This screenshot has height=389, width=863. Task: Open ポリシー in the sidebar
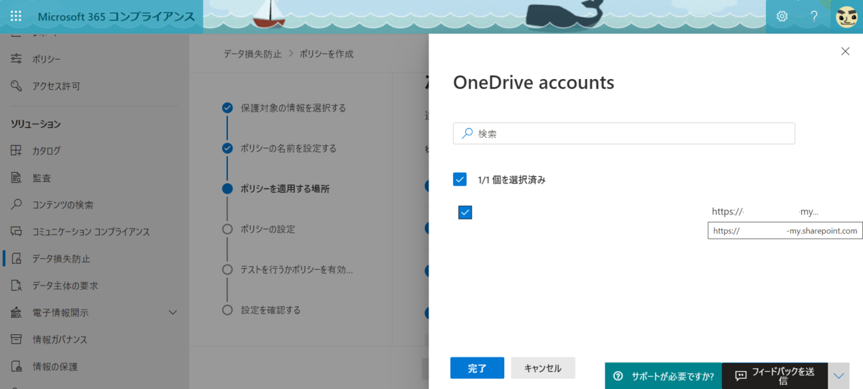[47, 59]
